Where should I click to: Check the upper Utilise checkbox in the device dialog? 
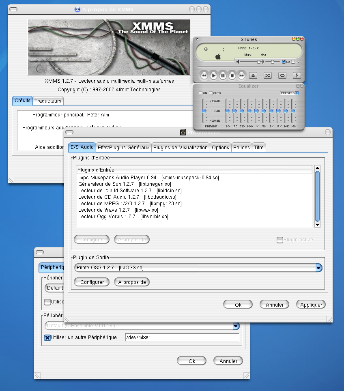tap(47, 302)
